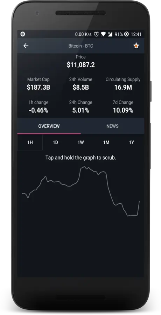Tap the Market Cap $187.3B figure
The image size is (161, 315).
coord(38,87)
